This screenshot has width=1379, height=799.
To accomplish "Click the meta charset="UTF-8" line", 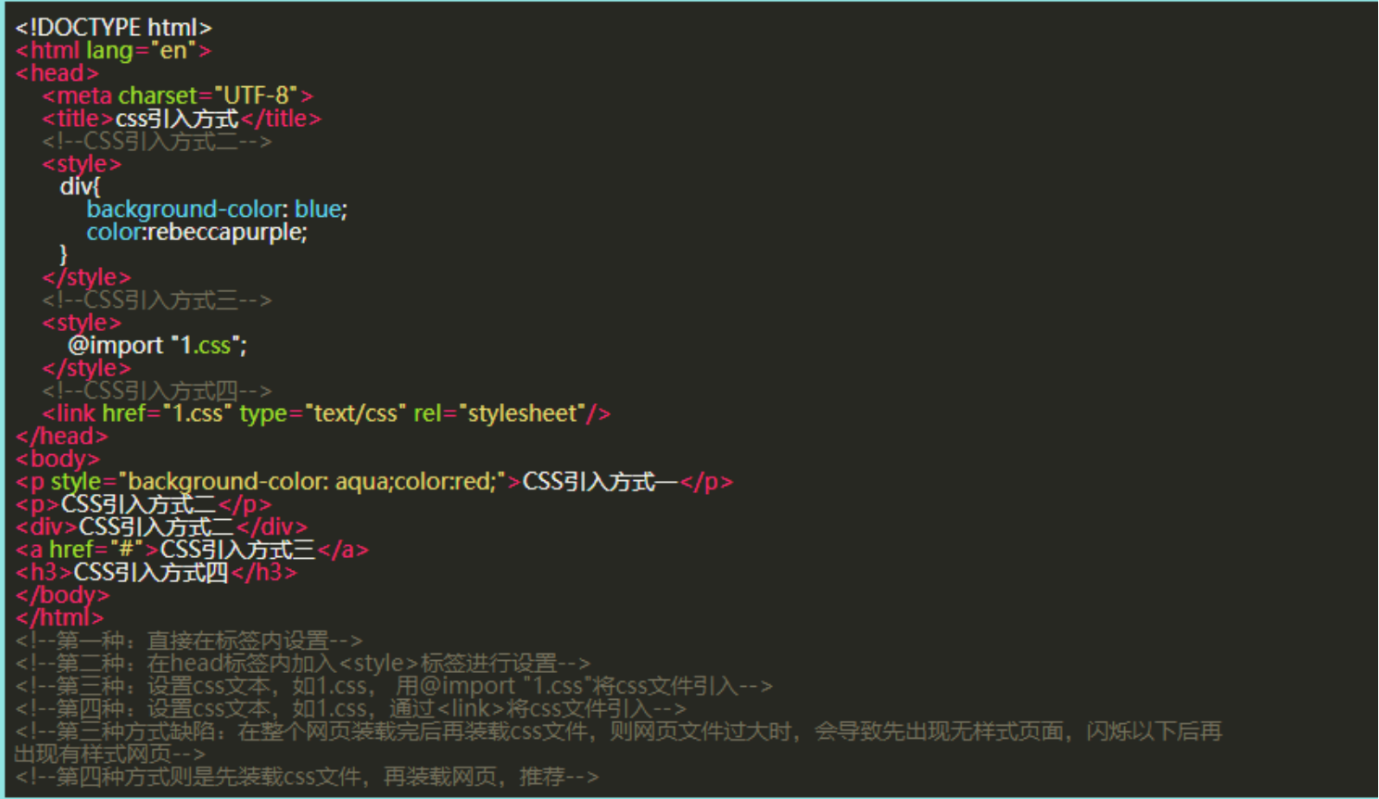I will pos(177,95).
